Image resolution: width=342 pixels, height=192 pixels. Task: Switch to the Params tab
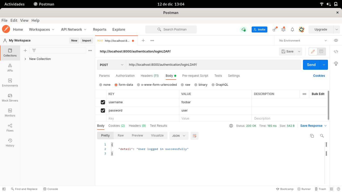104,76
